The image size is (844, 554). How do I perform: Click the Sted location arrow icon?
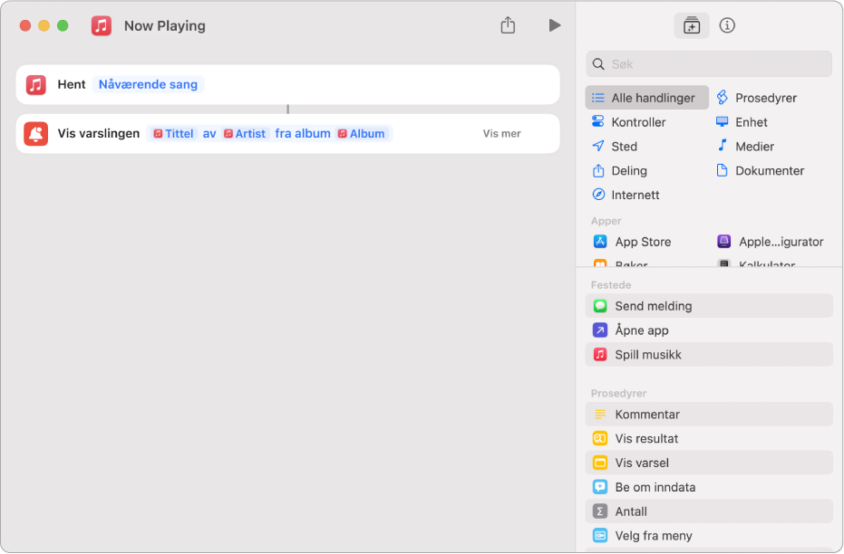598,146
